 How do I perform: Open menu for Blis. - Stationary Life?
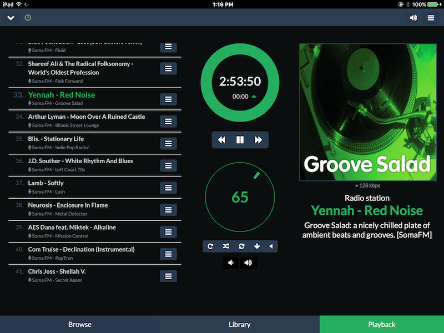tap(168, 143)
